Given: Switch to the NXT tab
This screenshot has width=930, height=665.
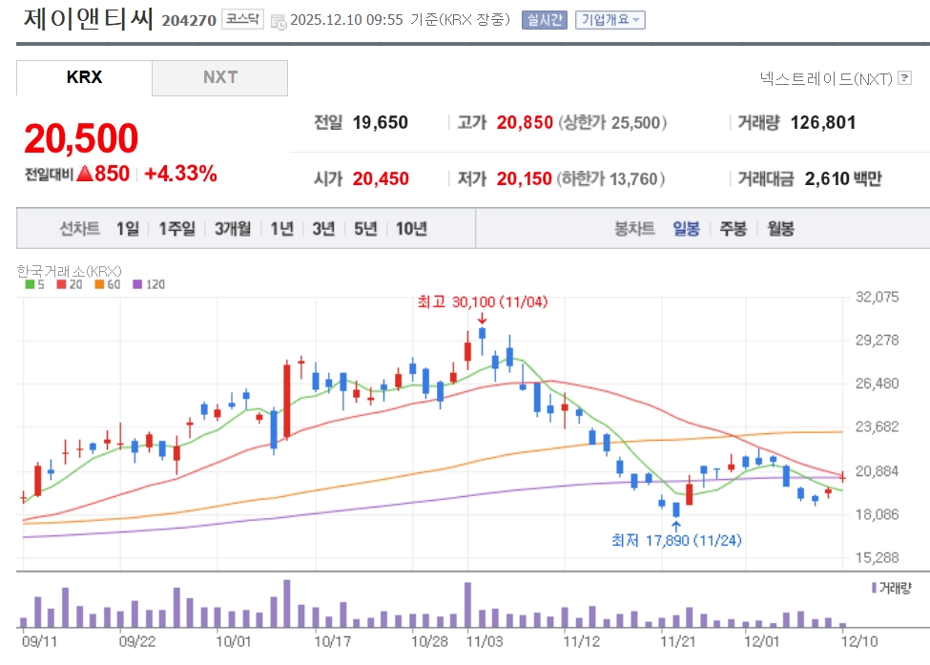Looking at the screenshot, I should point(220,77).
